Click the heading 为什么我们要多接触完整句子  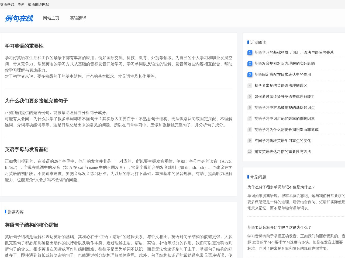[36, 101]
